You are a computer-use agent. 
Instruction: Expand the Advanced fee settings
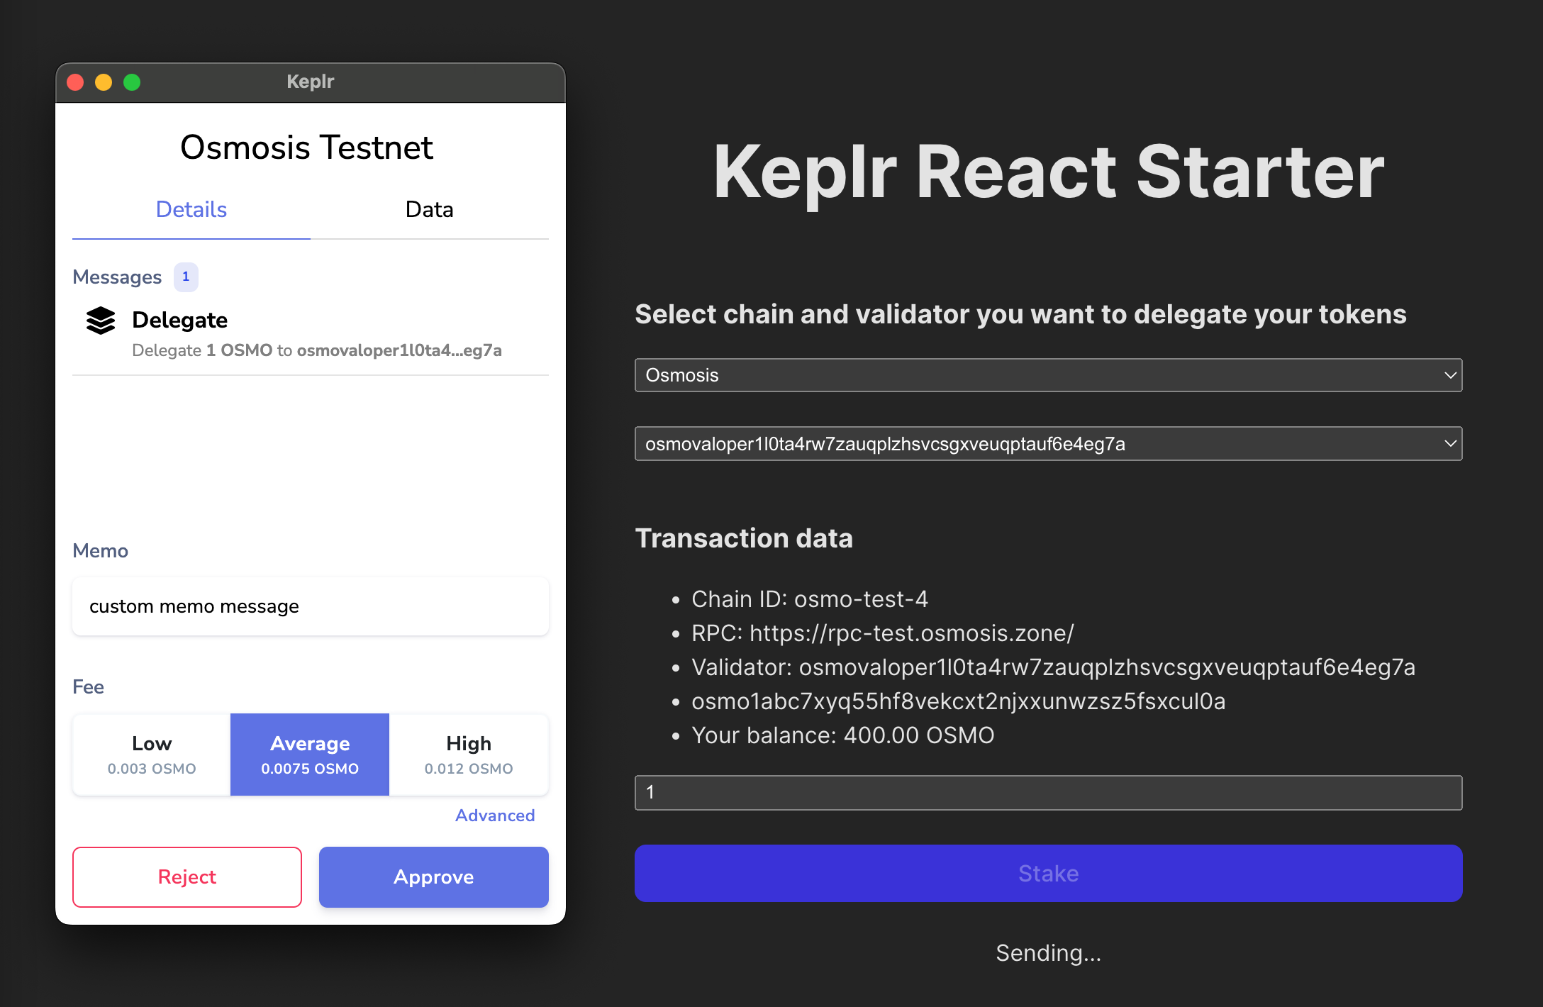tap(494, 815)
